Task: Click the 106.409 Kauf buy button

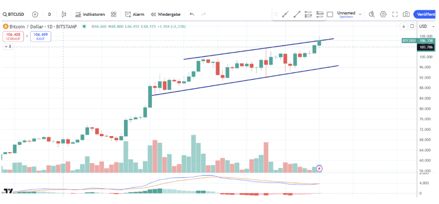Action: pos(41,37)
